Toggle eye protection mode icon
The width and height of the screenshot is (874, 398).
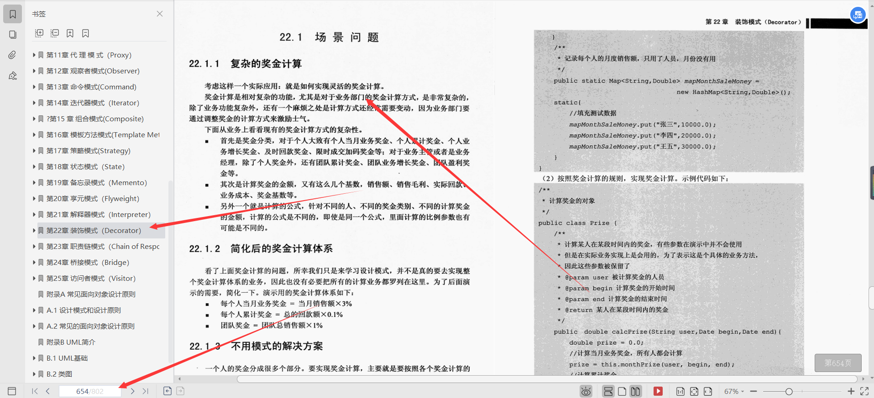point(586,391)
